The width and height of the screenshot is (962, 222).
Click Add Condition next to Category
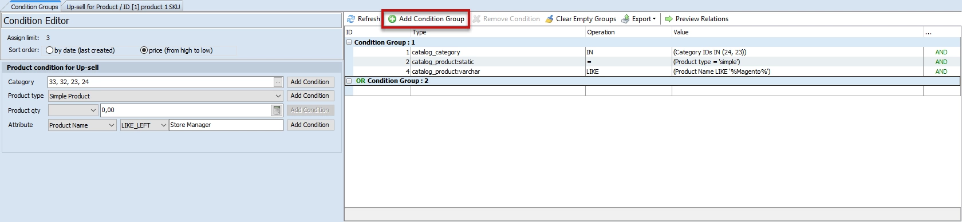coord(310,82)
